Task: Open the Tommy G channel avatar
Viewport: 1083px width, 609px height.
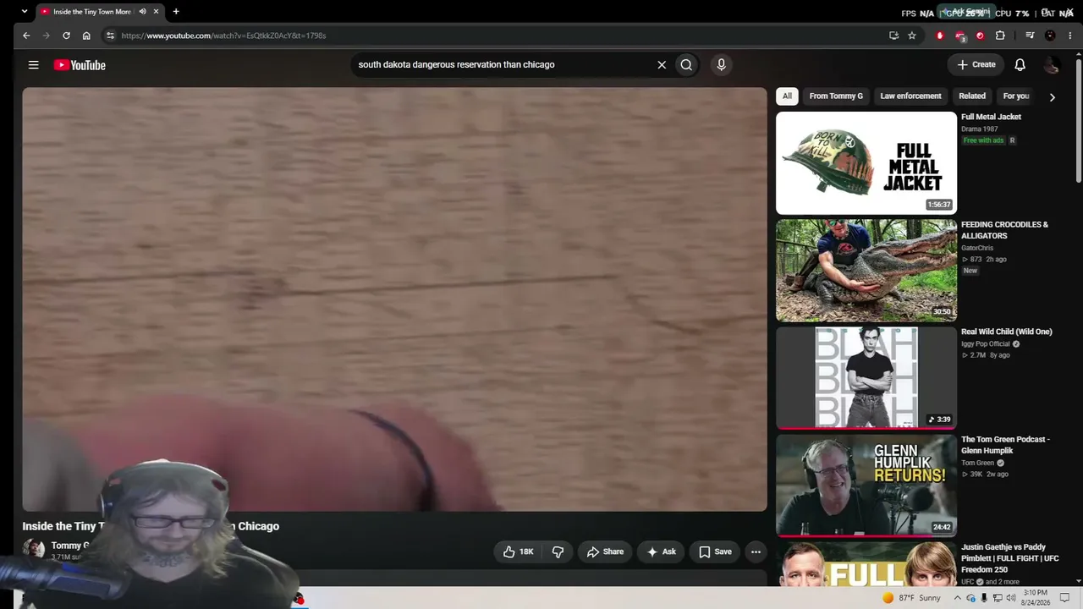Action: pyautogui.click(x=34, y=550)
